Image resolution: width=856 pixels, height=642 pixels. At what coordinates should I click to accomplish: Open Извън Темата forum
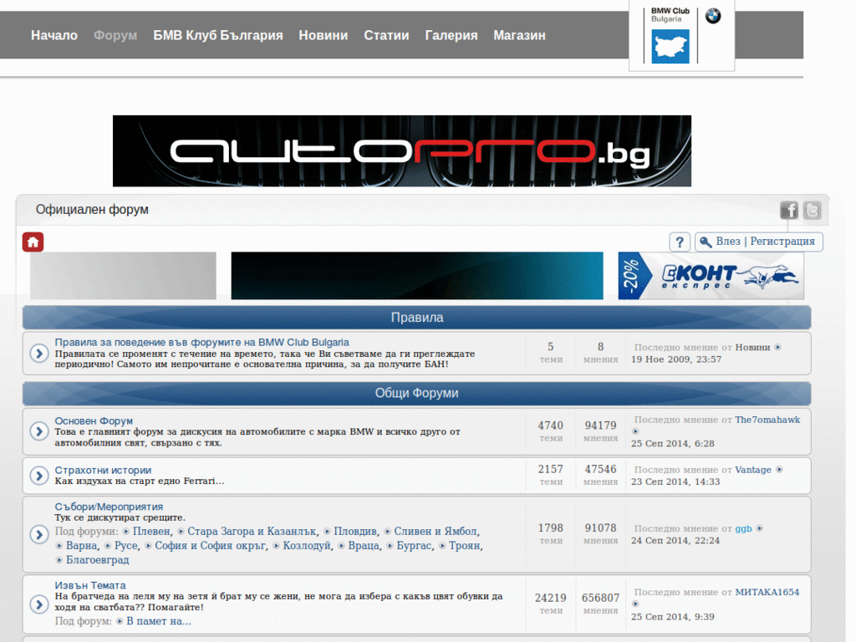[x=90, y=585]
